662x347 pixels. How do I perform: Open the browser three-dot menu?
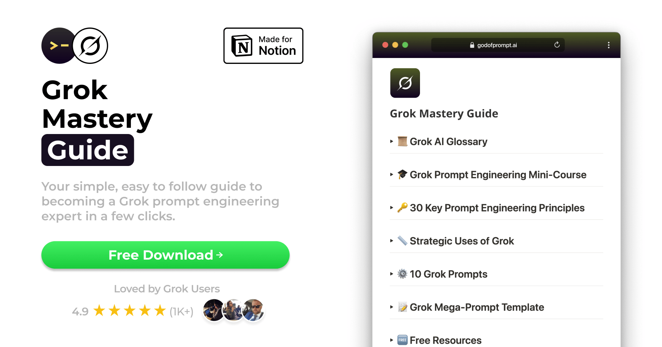[609, 45]
